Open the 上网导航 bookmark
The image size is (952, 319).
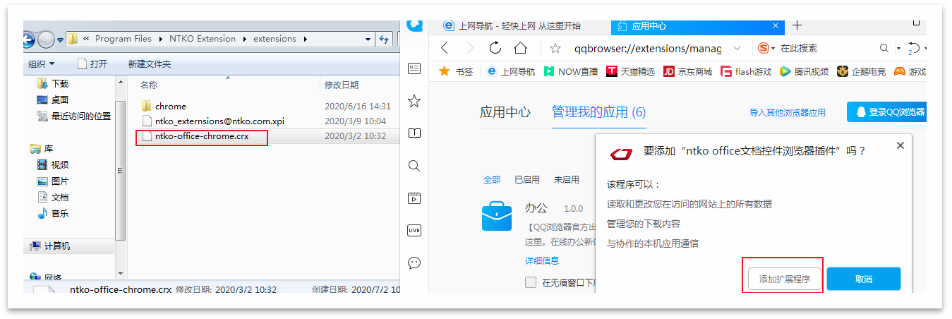click(x=510, y=71)
